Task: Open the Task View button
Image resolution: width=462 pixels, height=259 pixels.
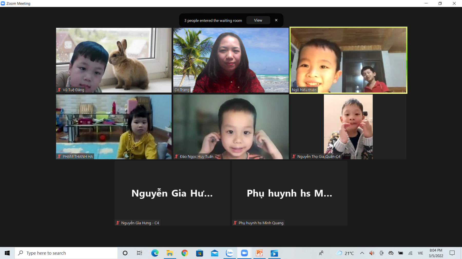Action: 139,253
